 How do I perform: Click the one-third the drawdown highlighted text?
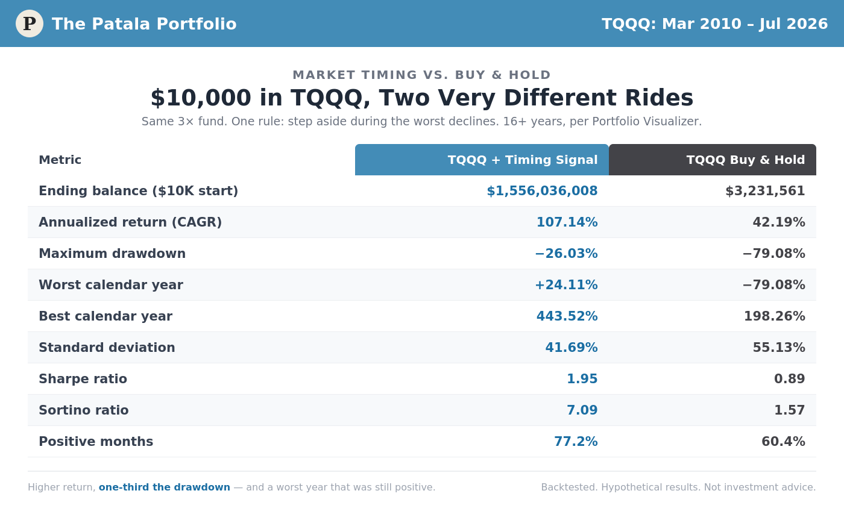coord(165,487)
